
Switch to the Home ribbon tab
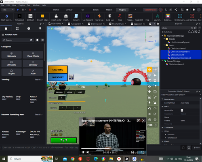[56, 10]
